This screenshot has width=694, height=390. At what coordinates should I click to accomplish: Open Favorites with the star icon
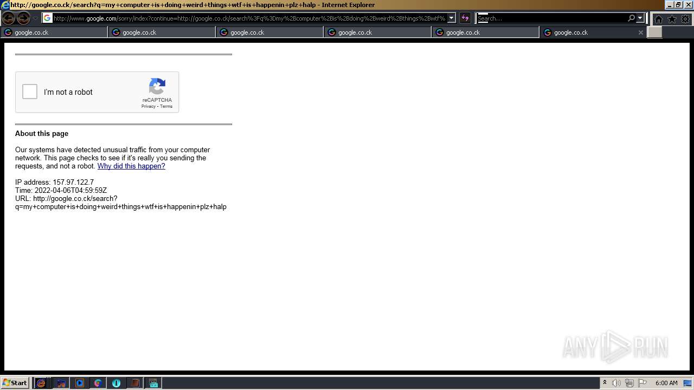pyautogui.click(x=672, y=19)
